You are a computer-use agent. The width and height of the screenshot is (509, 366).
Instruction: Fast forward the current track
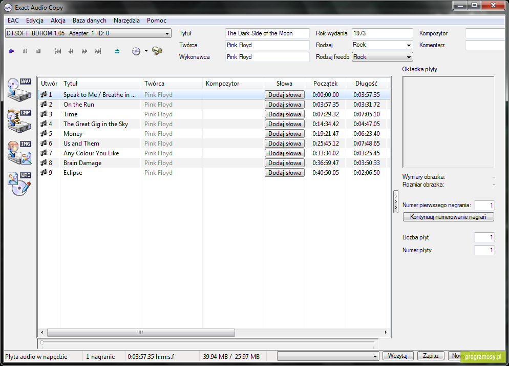click(x=84, y=51)
